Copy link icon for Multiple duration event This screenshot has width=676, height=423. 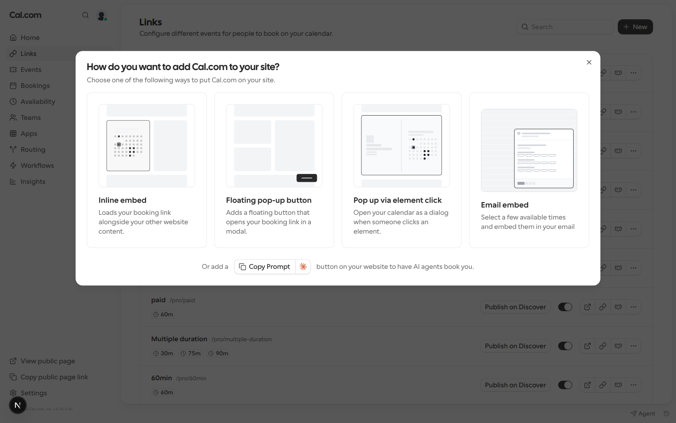pyautogui.click(x=603, y=346)
